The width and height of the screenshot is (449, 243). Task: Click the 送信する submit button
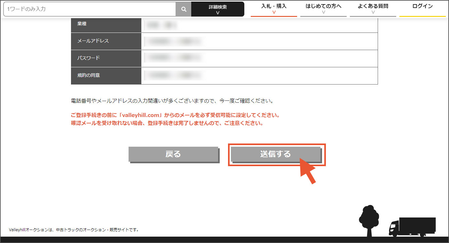point(276,154)
